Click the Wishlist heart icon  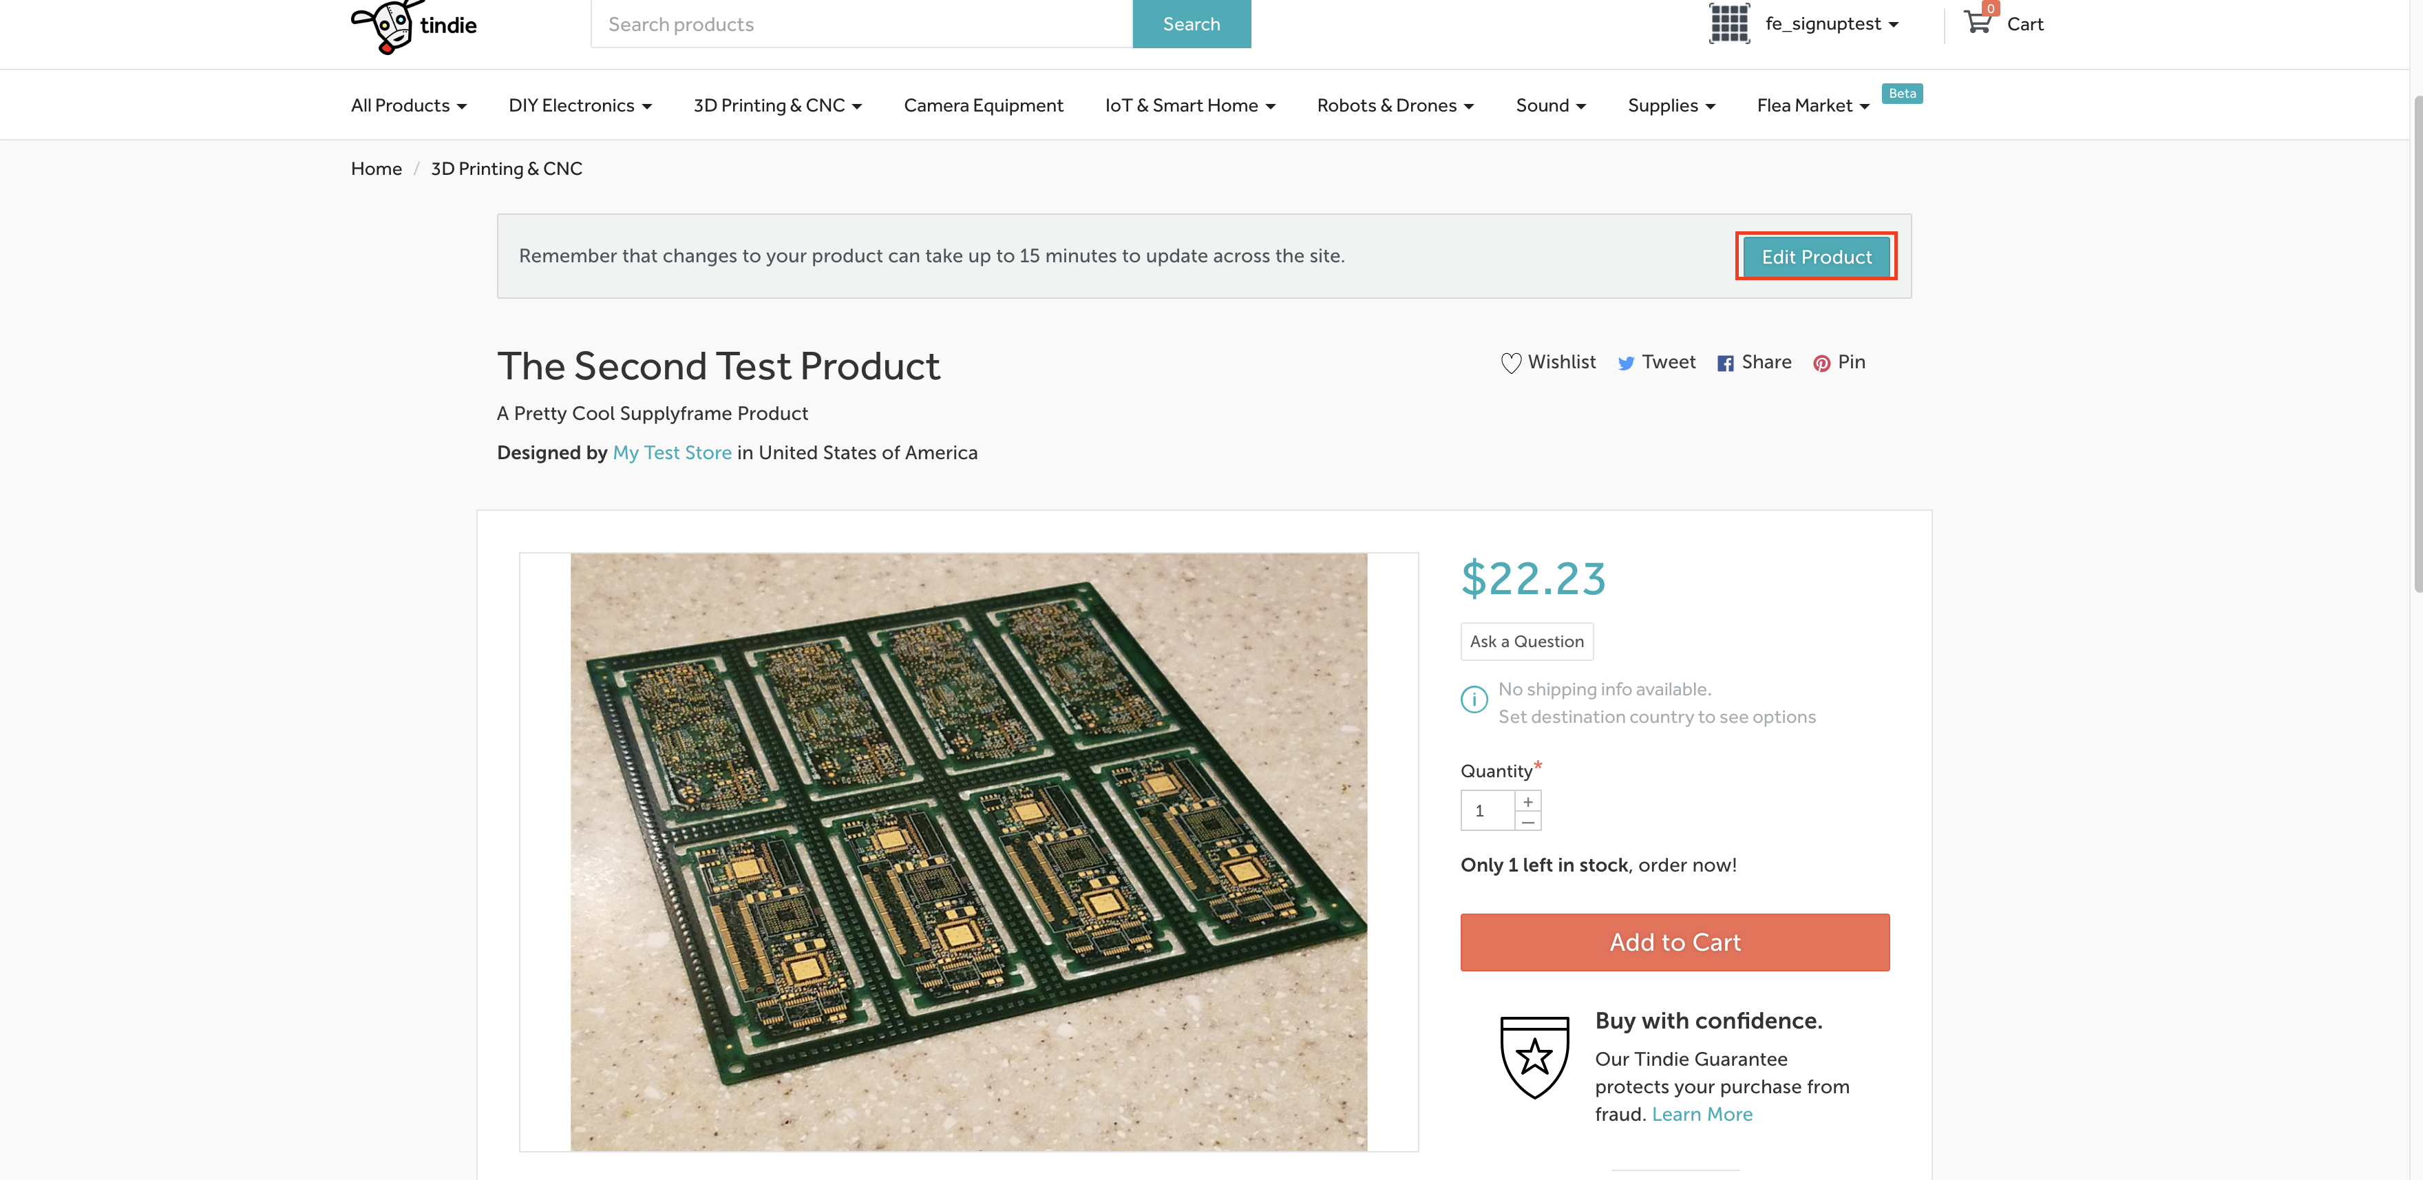1511,364
